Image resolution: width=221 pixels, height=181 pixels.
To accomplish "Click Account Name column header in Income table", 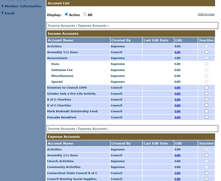I will point(78,40).
